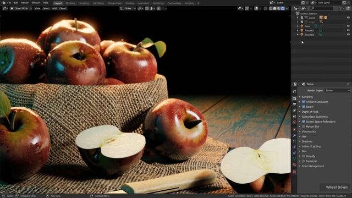Switch to the Compositing workspace tab
352x198 pixels.
[x=174, y=3]
